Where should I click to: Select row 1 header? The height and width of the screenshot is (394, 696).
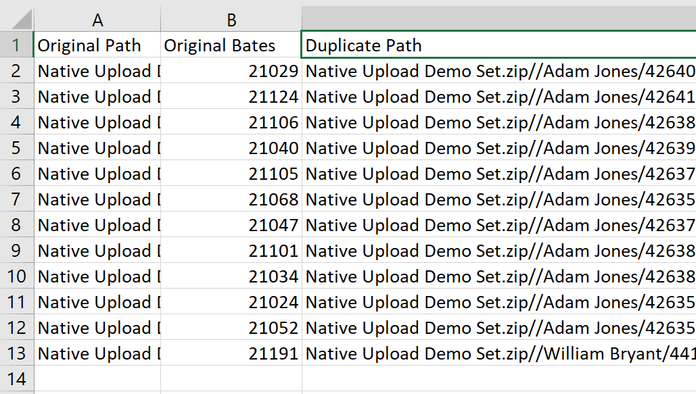(x=17, y=45)
